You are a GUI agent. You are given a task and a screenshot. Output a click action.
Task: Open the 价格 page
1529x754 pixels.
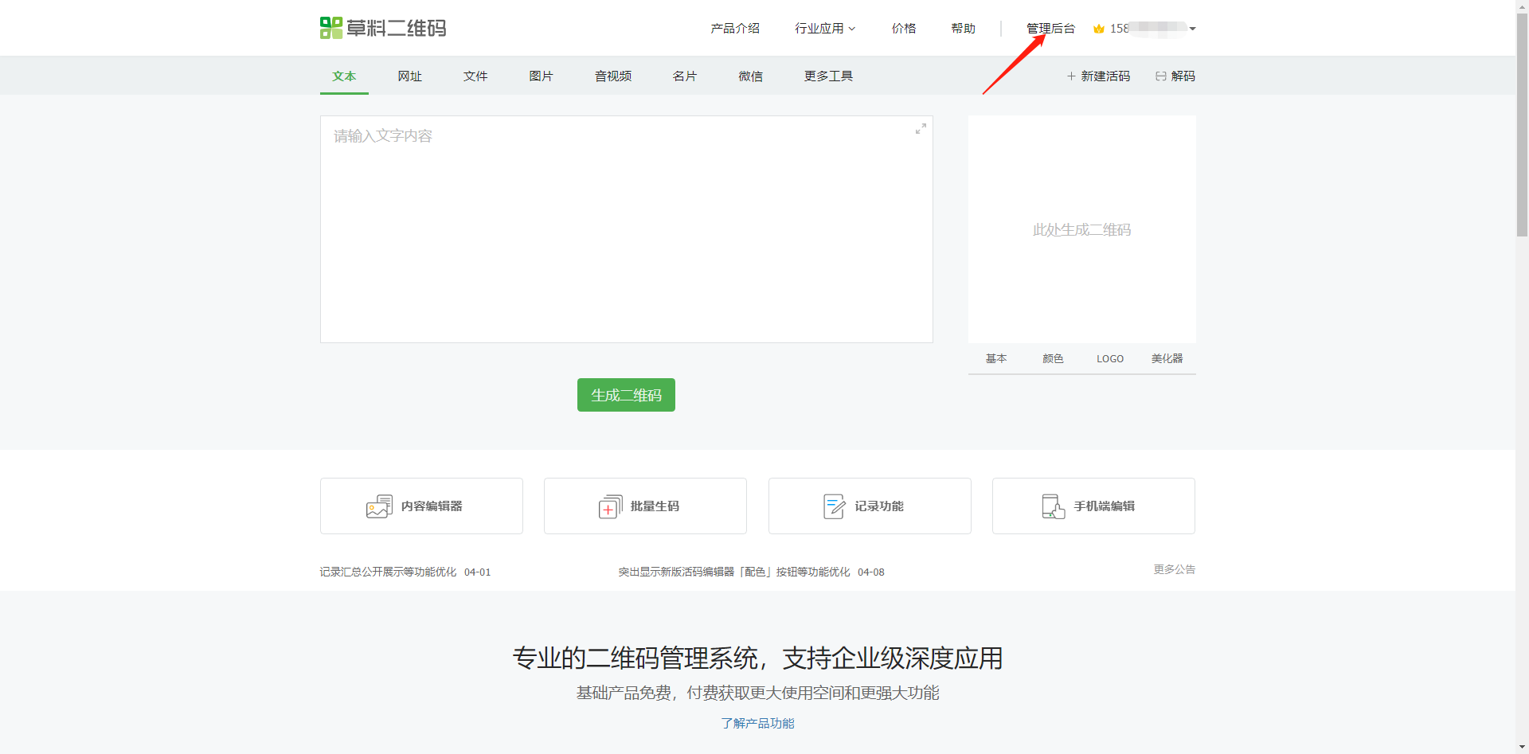[x=904, y=29]
